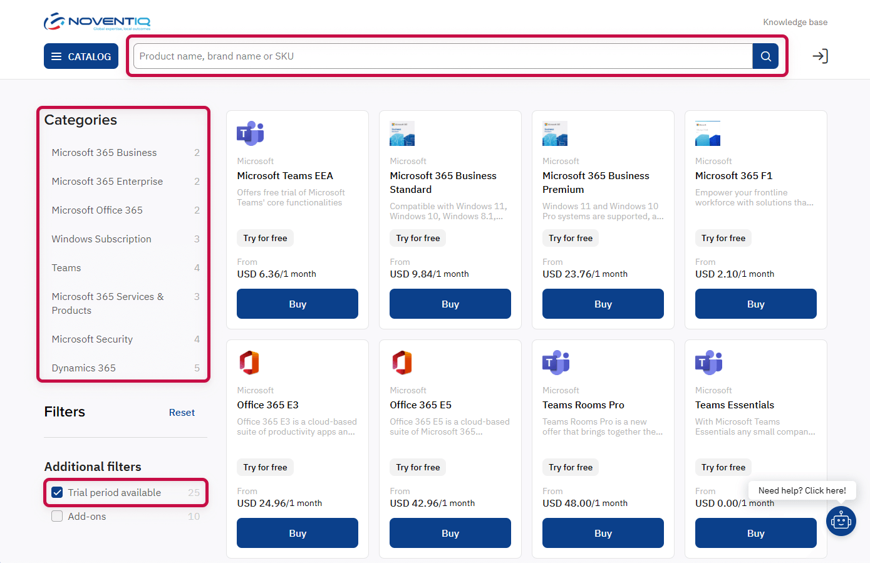
Task: Open the CATALOG menu
Action: click(81, 56)
